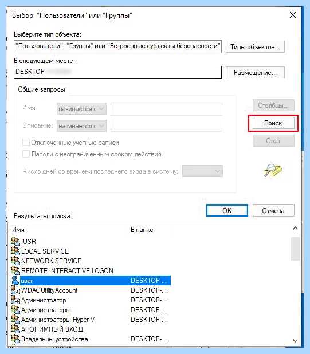Click the Описание value input field

point(166,125)
